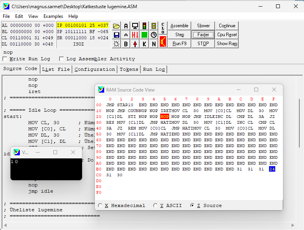This screenshot has width=304, height=230.
Task: Toggle sound with the red speaker icon
Action: click(163, 42)
